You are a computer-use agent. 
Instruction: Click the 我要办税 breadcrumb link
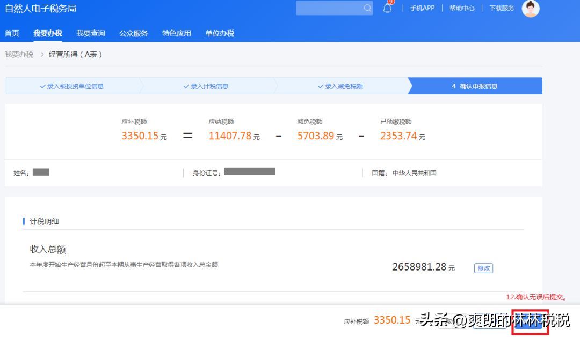[19, 54]
